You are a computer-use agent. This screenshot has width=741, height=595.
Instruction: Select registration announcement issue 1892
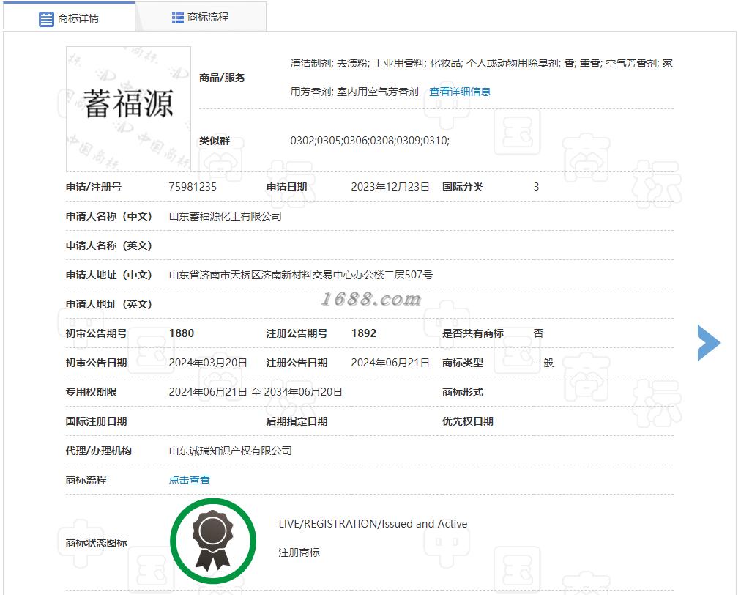(x=364, y=333)
